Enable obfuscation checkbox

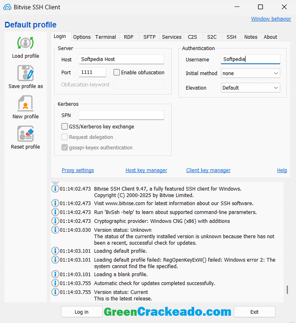pyautogui.click(x=117, y=72)
